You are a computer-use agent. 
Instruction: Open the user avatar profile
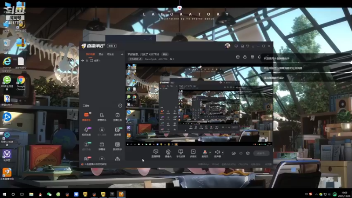pos(227,46)
